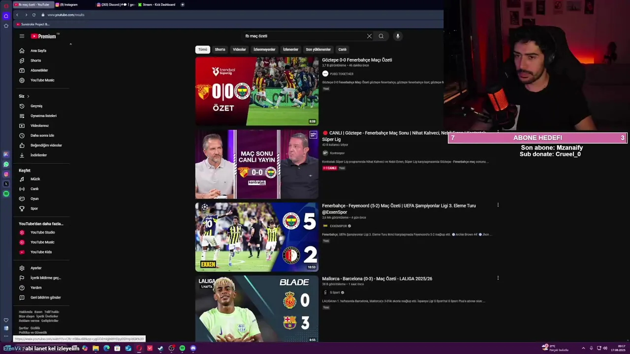Show hidden tray icons chevron
The height and width of the screenshot is (354, 630).
583,348
